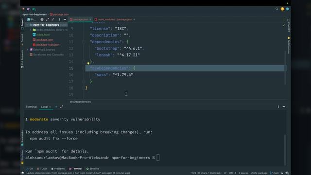Click notifications icon at status bar end
Viewport: 311px width, 175px height.
(287, 173)
